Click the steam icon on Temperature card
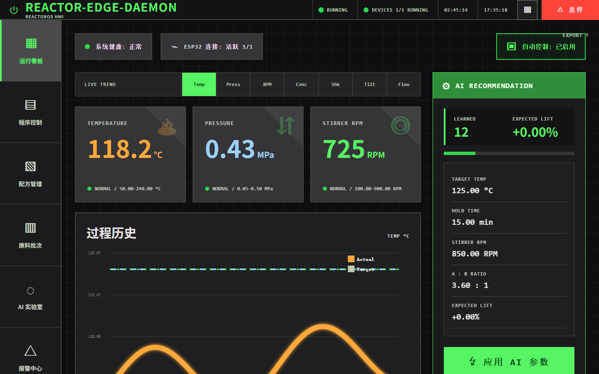The image size is (599, 374). [167, 127]
